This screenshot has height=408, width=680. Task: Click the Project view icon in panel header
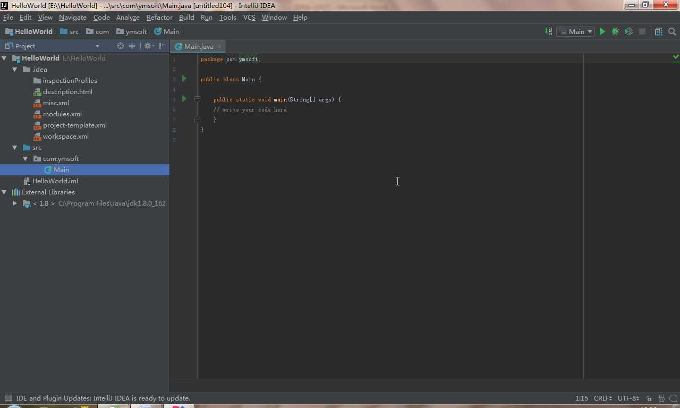(x=8, y=46)
